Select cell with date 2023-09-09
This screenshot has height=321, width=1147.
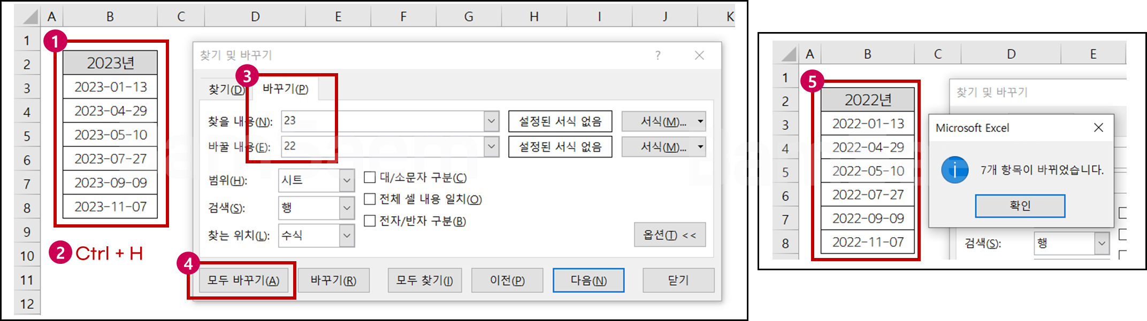pyautogui.click(x=110, y=183)
